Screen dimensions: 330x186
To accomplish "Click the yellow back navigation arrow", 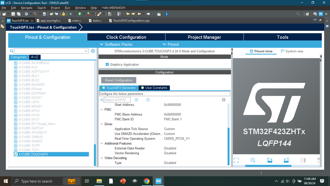I will [x=139, y=14].
